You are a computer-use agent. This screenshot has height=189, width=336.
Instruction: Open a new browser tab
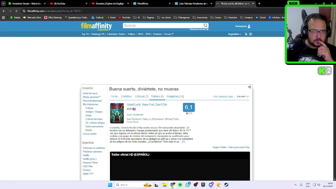pyautogui.click(x=259, y=4)
